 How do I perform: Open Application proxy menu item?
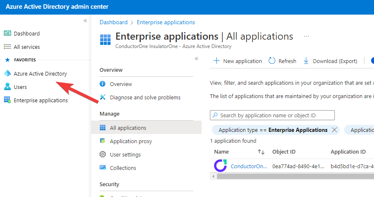tap(131, 141)
